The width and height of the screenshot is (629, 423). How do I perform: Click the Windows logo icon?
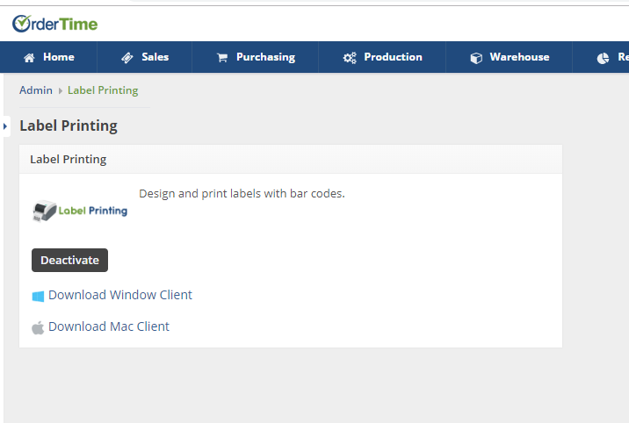(x=38, y=297)
